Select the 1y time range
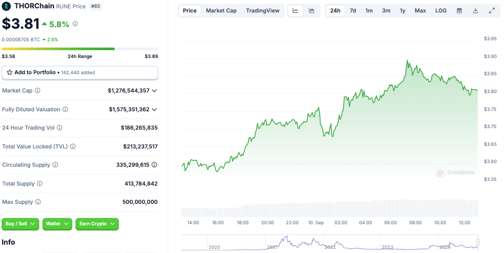 pyautogui.click(x=402, y=10)
